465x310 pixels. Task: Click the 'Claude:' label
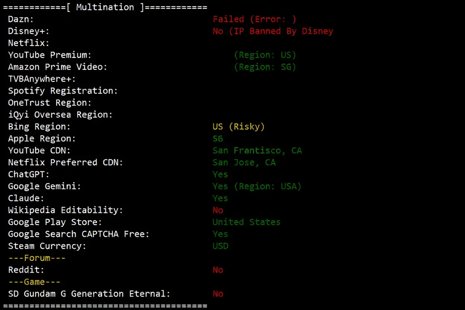tap(26, 198)
